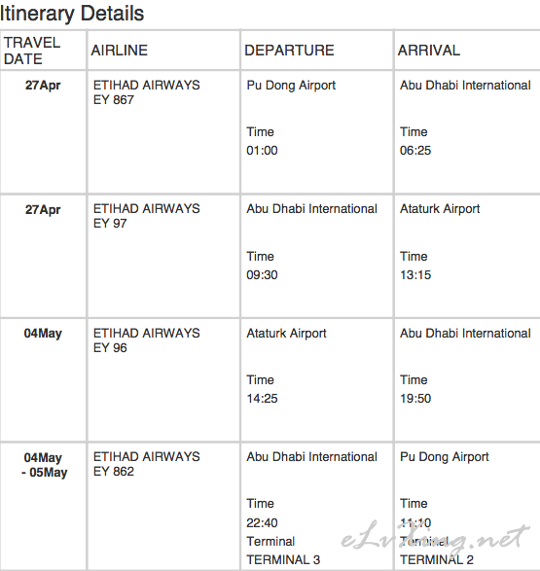Select flight number EY 97
Screen dimensions: 540x571
tap(110, 223)
